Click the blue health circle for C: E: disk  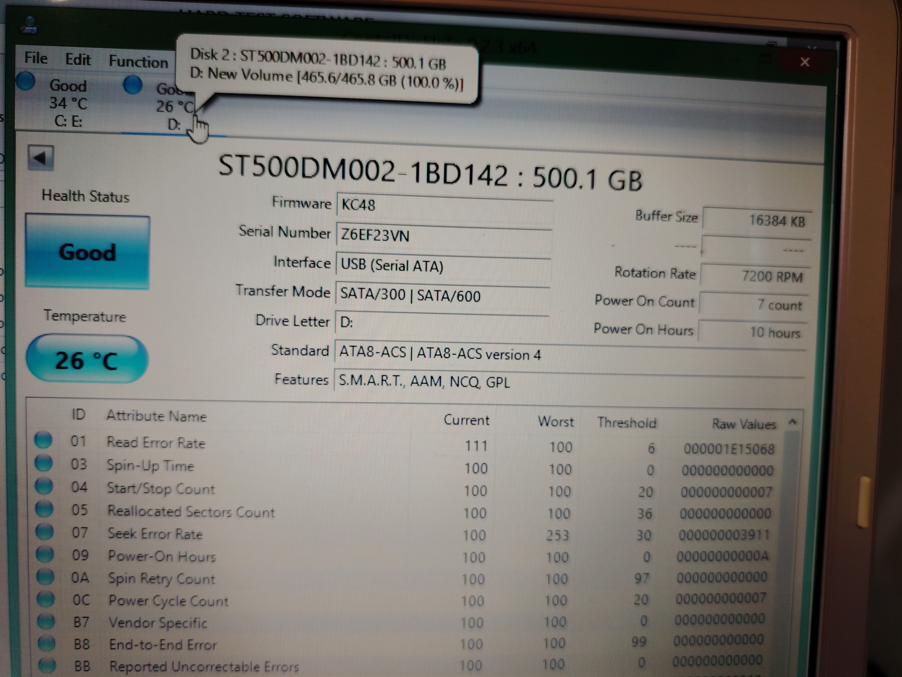[26, 81]
